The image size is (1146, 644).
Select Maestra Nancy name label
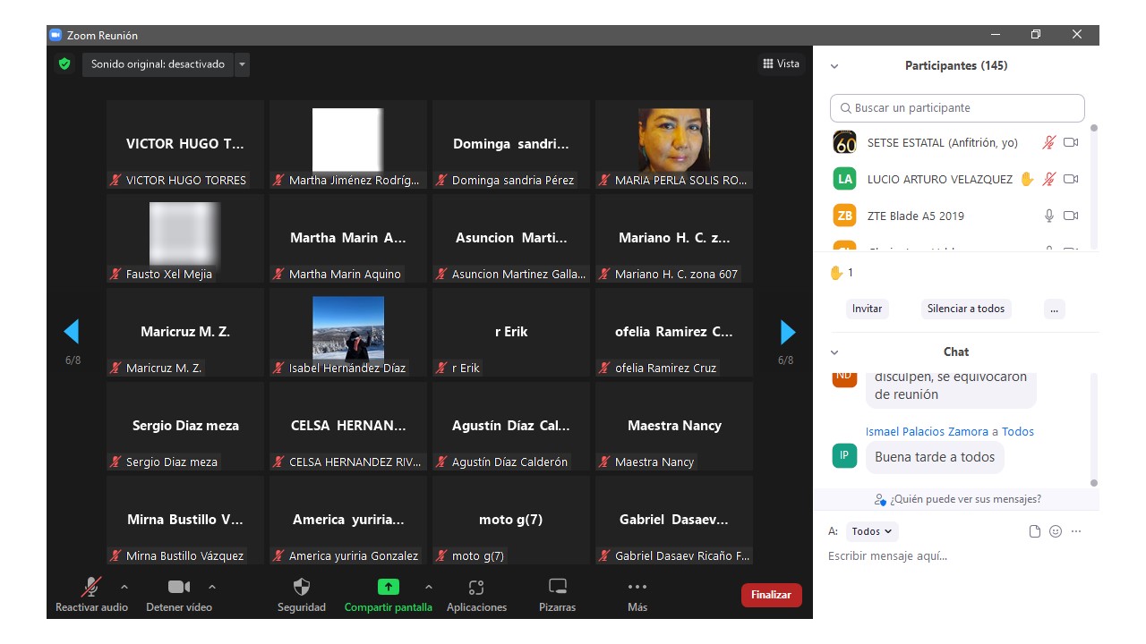tap(654, 462)
